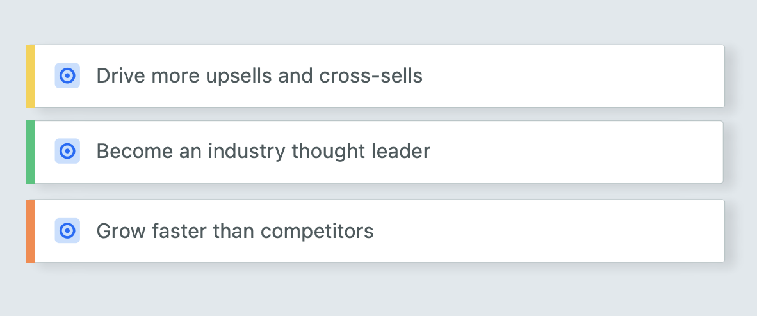Click the green status bar on thought leader card
The height and width of the screenshot is (316, 757).
point(30,152)
